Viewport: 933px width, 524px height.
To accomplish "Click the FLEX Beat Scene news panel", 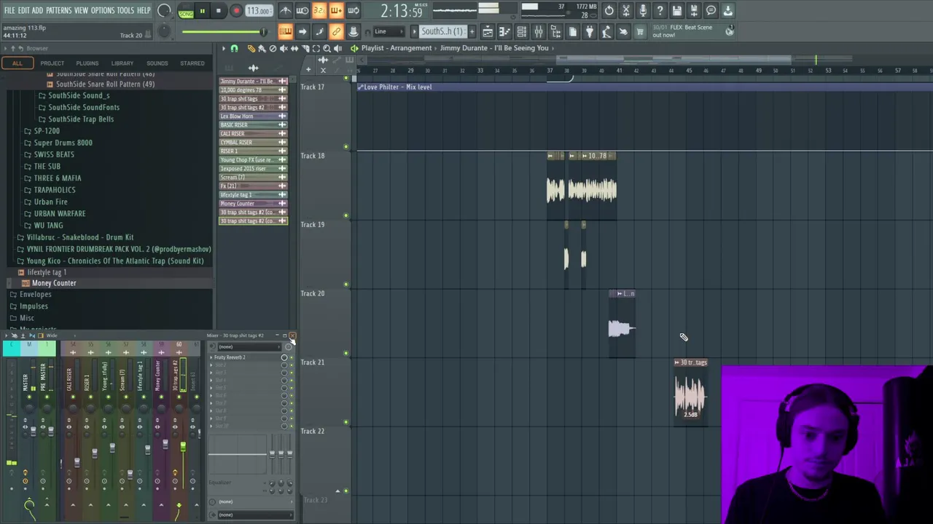I will 692,31.
